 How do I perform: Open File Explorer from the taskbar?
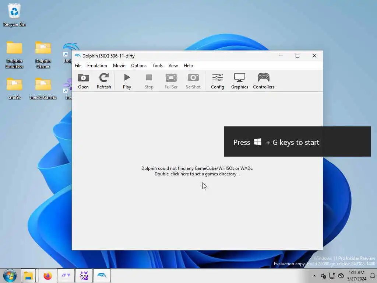tap(28, 276)
